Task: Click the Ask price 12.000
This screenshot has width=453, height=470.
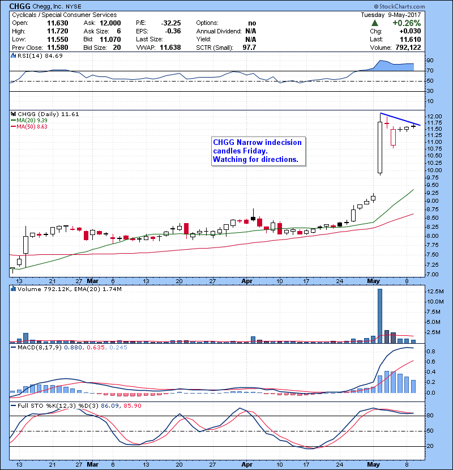Action: (x=110, y=23)
